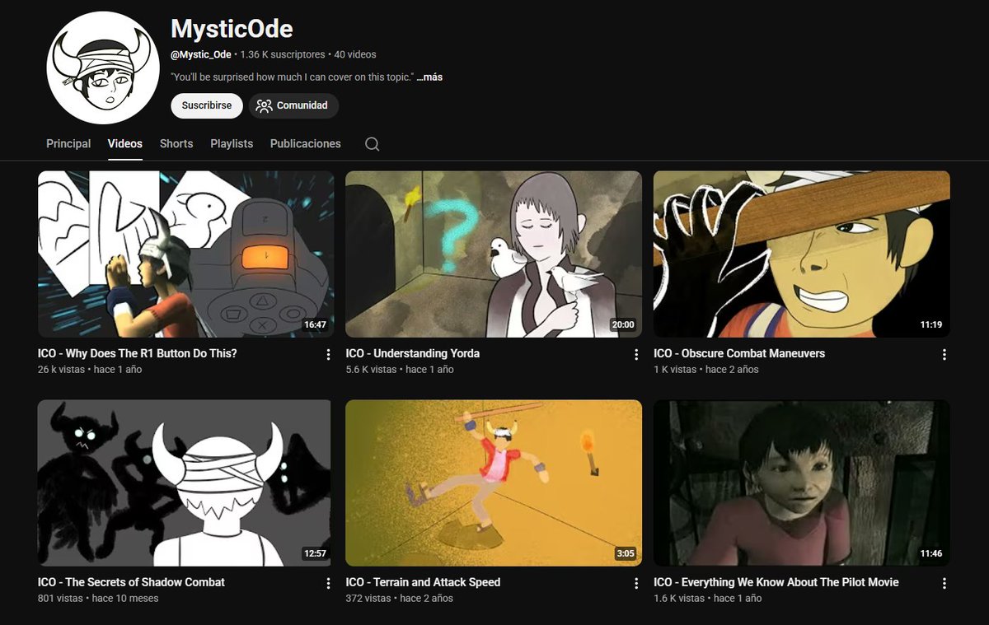Click the 16:47 duration badge
This screenshot has width=989, height=625.
pos(315,325)
